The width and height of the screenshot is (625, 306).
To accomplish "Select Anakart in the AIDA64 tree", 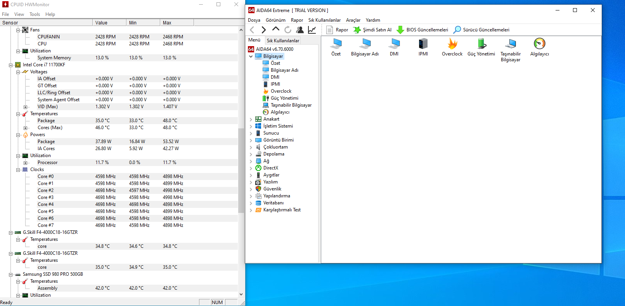I will click(x=271, y=119).
